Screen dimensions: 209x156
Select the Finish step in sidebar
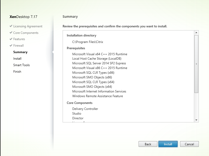(17, 72)
